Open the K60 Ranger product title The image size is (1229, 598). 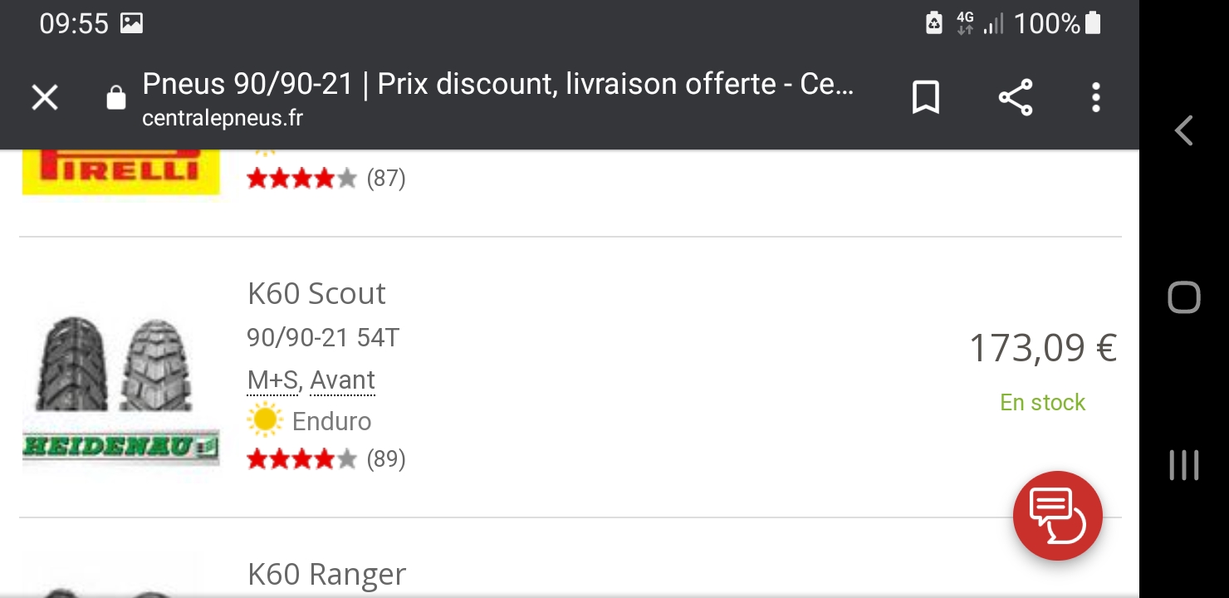pyautogui.click(x=326, y=575)
